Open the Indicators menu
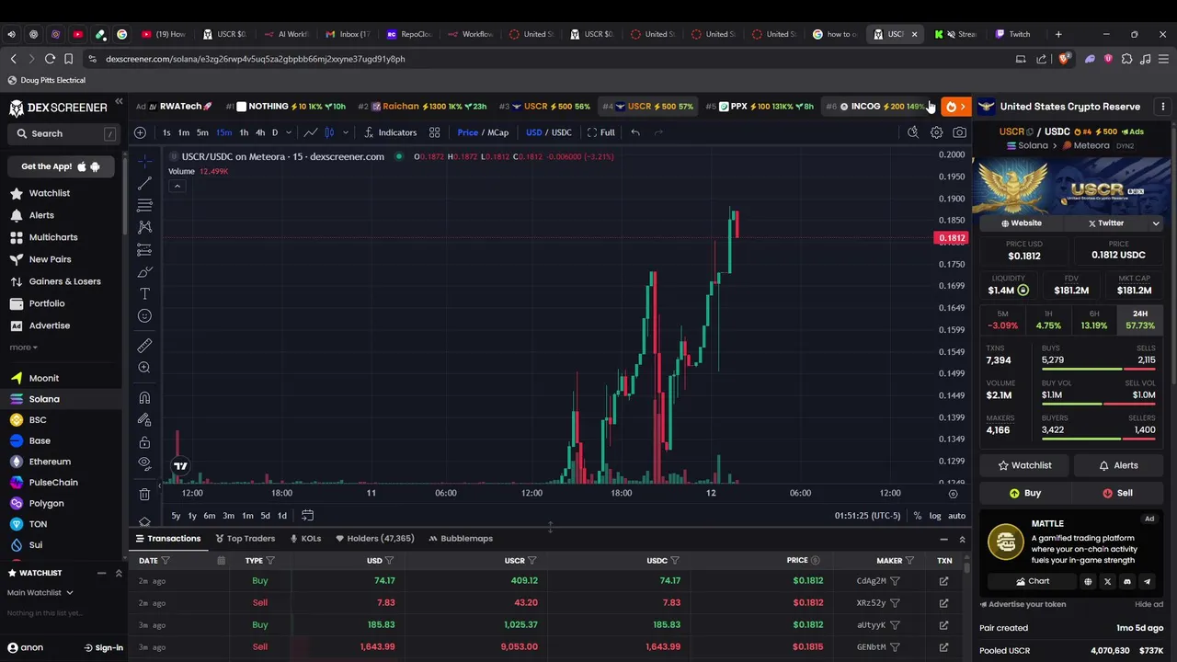This screenshot has height=662, width=1177. [390, 132]
